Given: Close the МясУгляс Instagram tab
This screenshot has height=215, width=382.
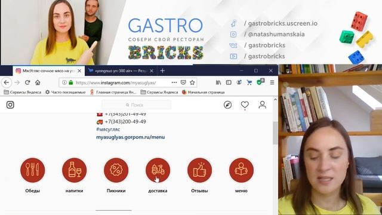Looking at the screenshot, I should click(79, 71).
